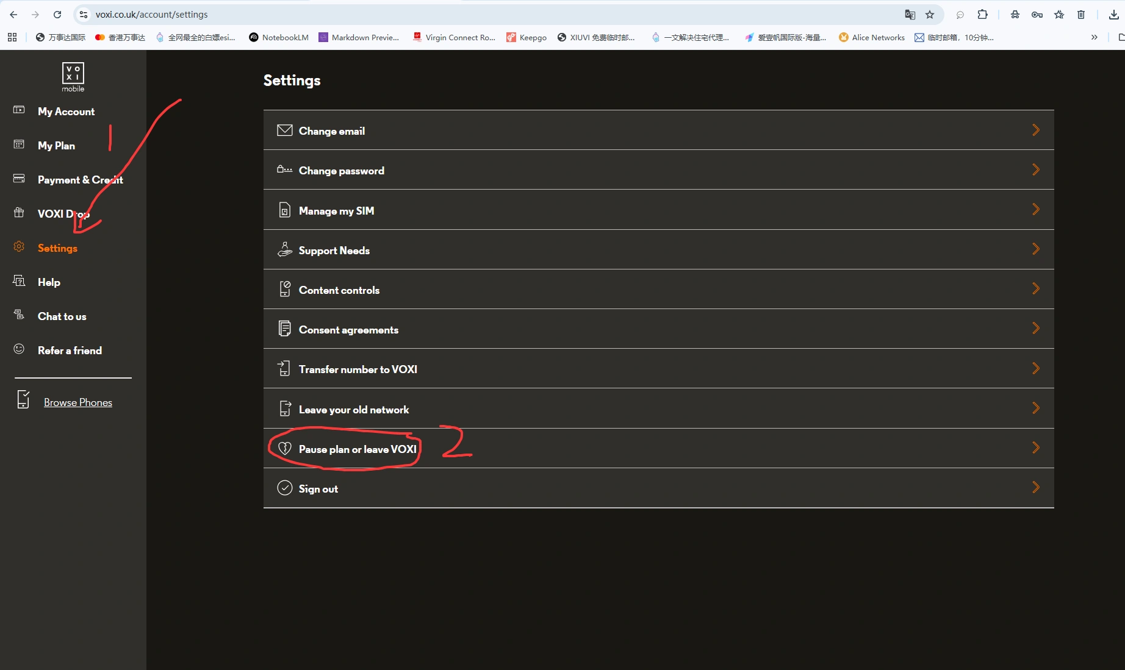Go to My Account in sidebar

click(66, 112)
